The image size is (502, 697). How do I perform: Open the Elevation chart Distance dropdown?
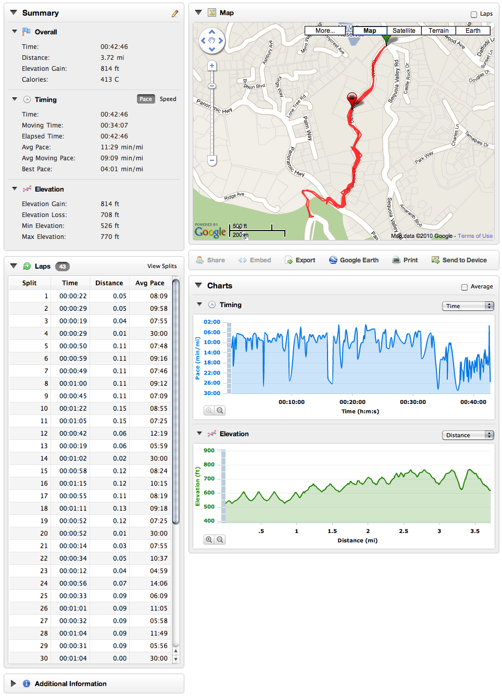(468, 435)
